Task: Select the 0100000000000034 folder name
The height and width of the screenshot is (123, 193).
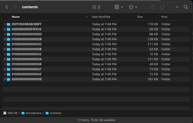Action: pos(27,59)
